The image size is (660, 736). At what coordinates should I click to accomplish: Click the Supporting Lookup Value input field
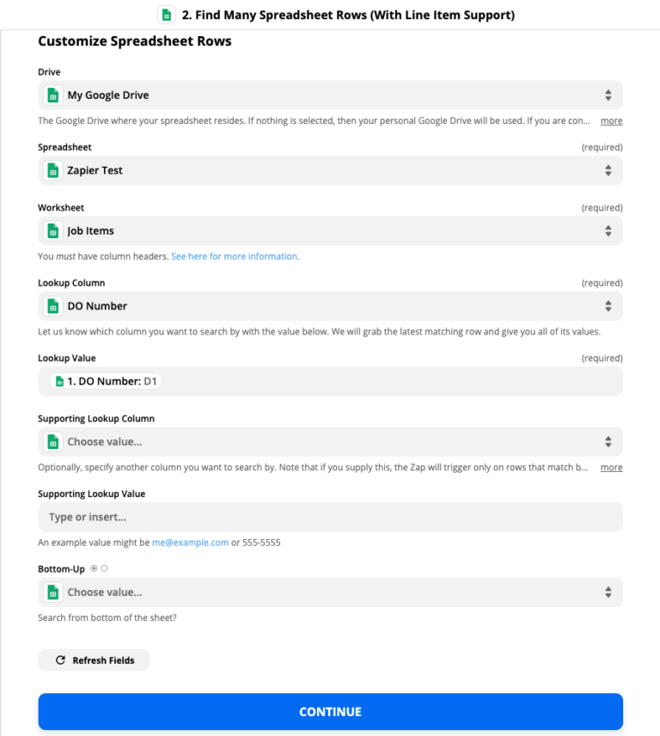330,518
